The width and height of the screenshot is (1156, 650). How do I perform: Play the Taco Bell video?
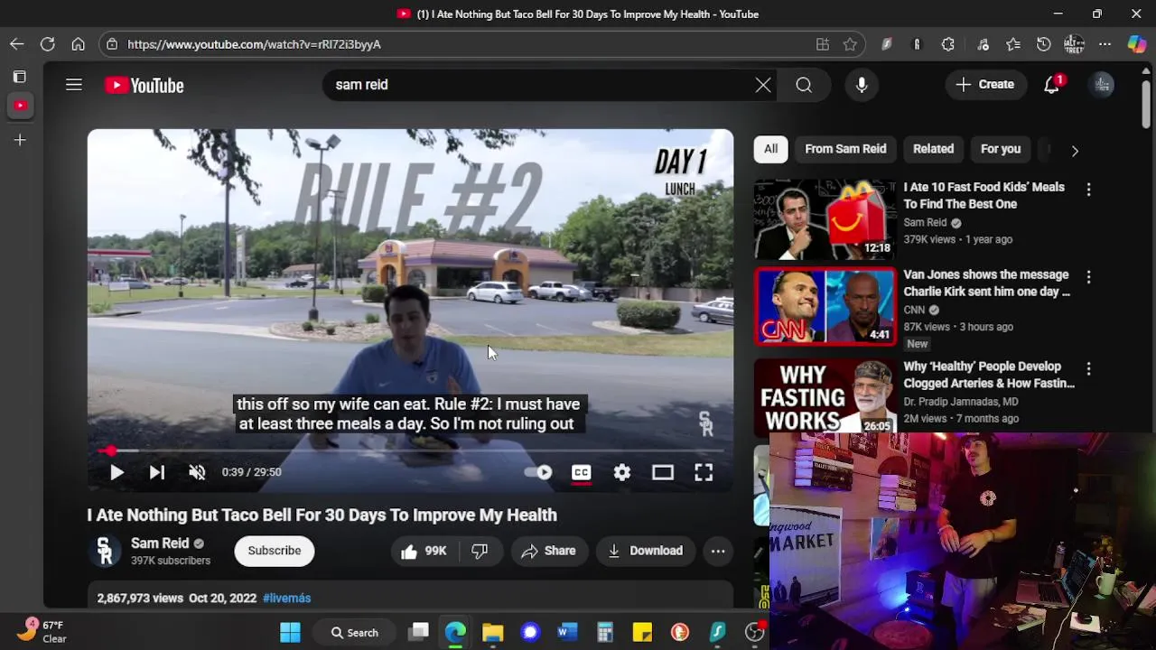(117, 472)
